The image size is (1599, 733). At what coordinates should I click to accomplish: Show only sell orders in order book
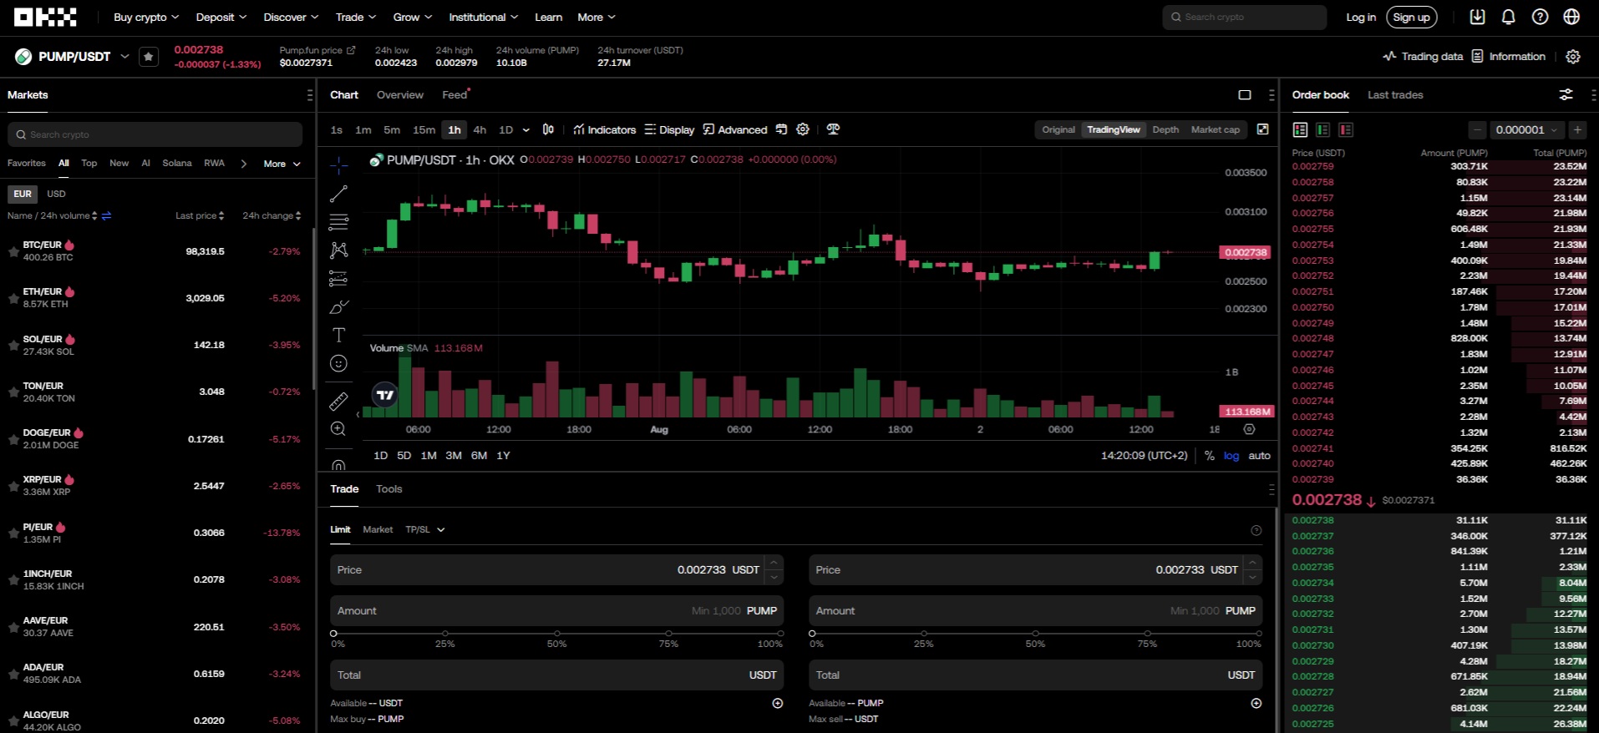(1345, 129)
